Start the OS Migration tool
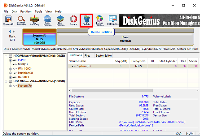202x138 pixels. tap(112, 21)
